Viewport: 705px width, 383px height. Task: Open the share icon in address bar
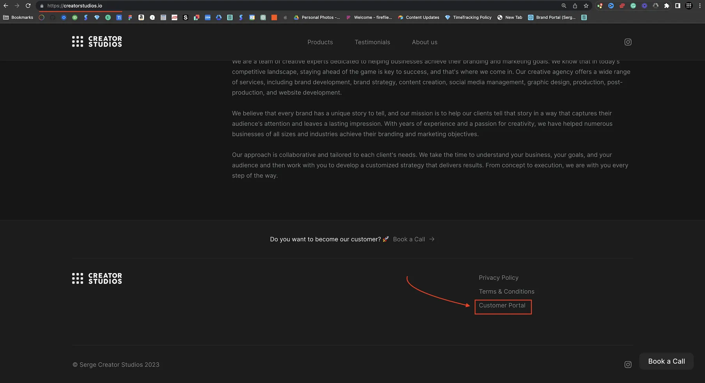575,6
